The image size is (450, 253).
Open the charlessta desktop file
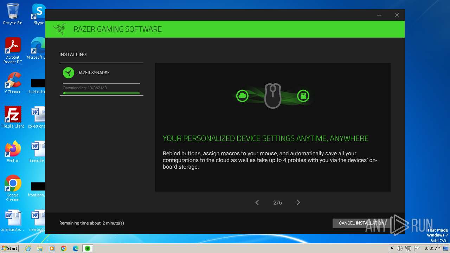(x=37, y=86)
